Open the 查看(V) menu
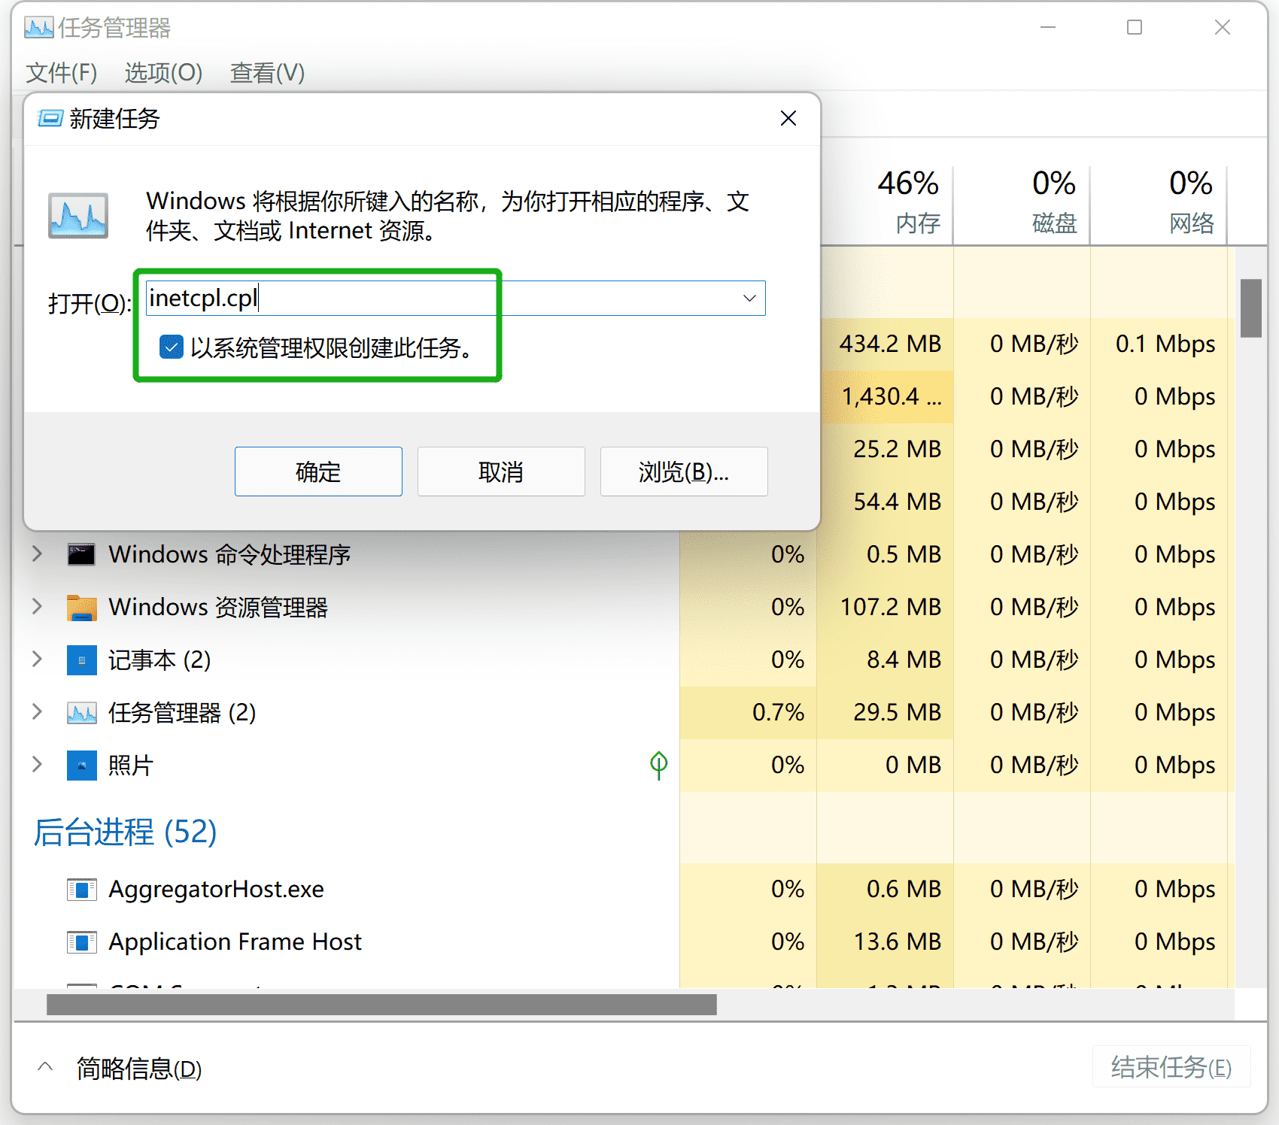The height and width of the screenshot is (1125, 1279). pos(266,73)
